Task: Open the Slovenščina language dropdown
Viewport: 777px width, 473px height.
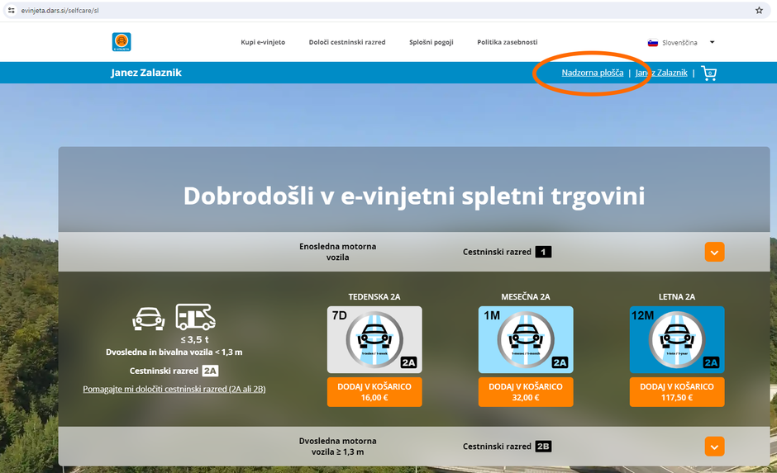Action: tap(682, 42)
